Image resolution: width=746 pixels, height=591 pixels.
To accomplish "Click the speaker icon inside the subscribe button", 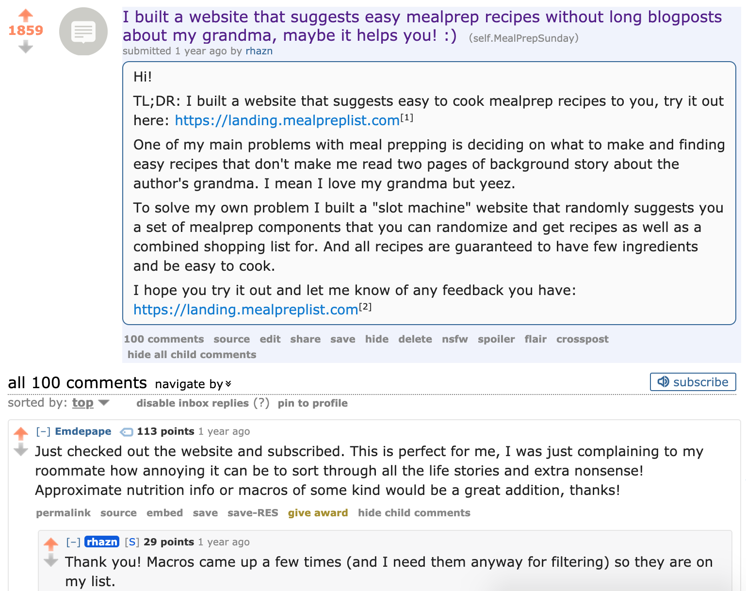I will [664, 382].
